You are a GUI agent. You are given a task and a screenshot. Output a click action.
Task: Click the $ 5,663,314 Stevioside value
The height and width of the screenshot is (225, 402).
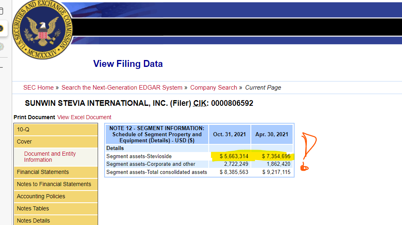point(234,156)
